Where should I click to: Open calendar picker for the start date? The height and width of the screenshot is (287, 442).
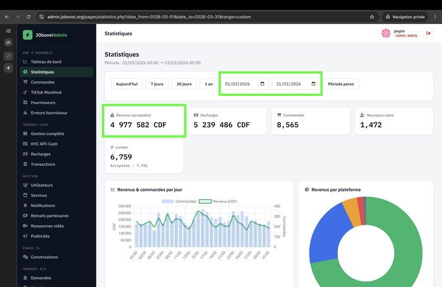coord(263,84)
